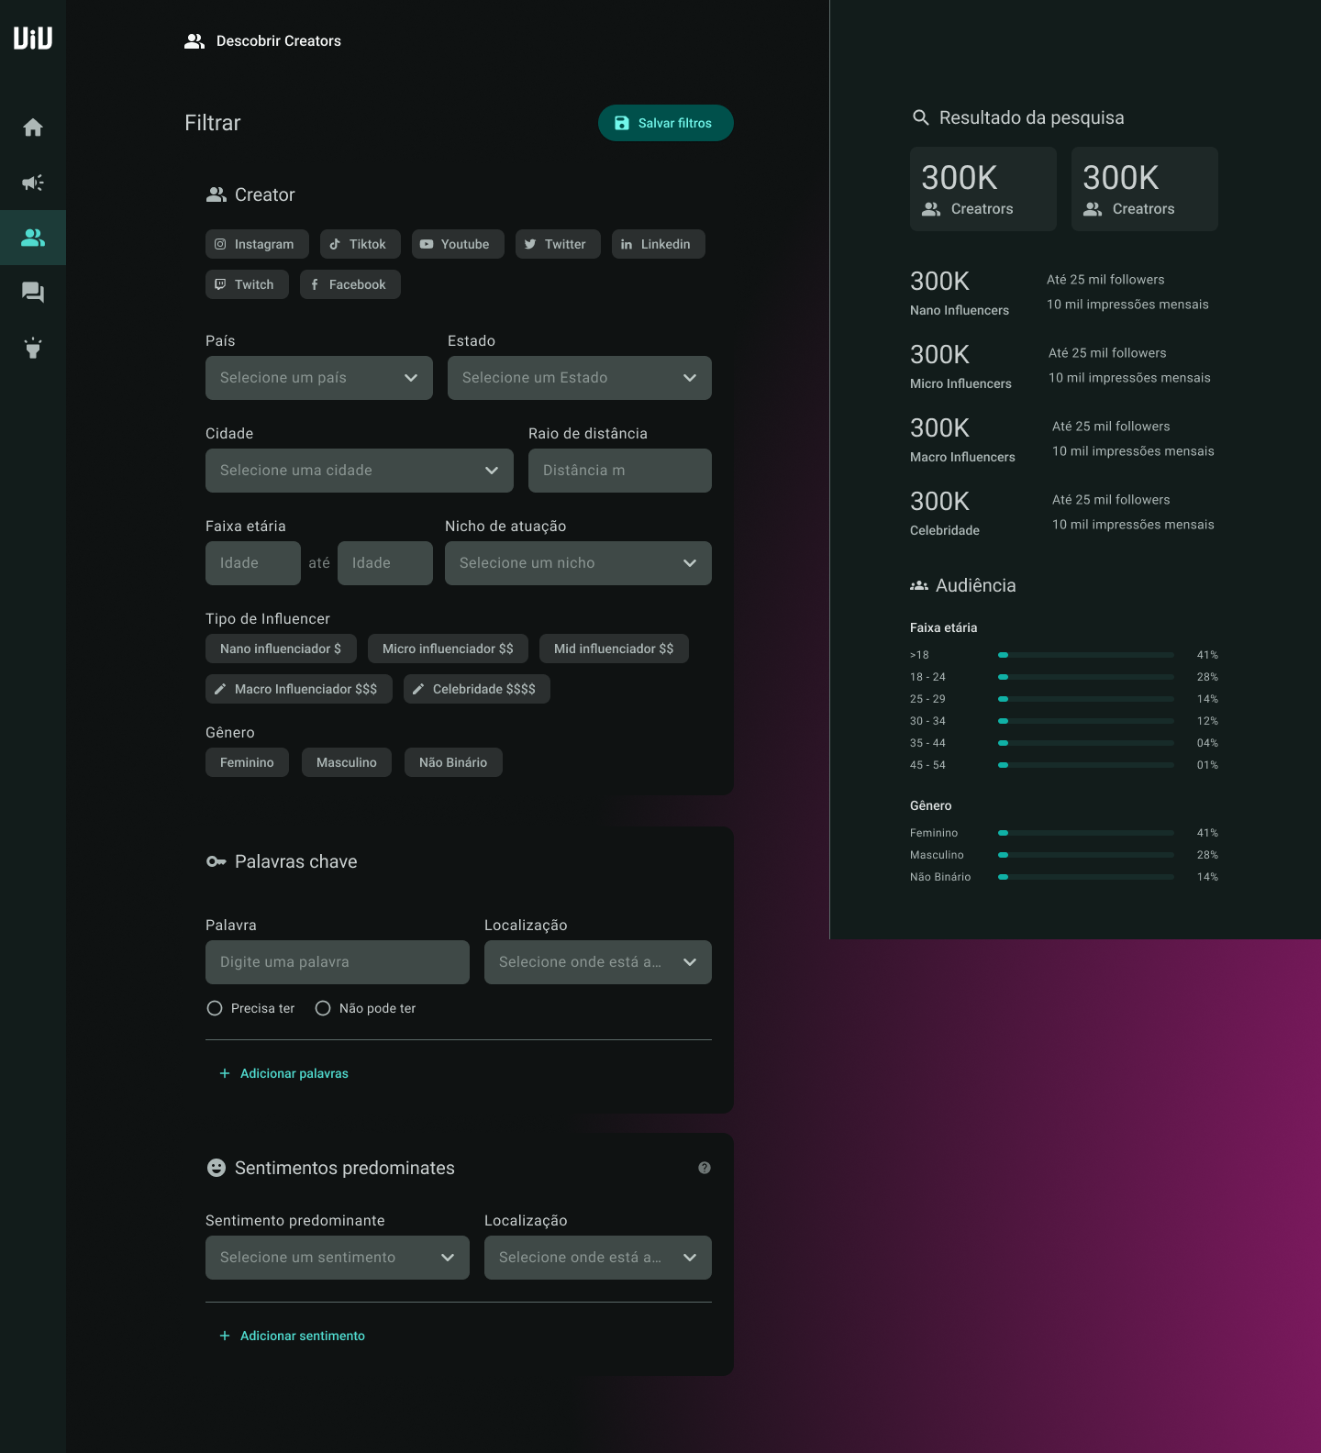Click the 18 - 24 age progress bar

click(1086, 677)
